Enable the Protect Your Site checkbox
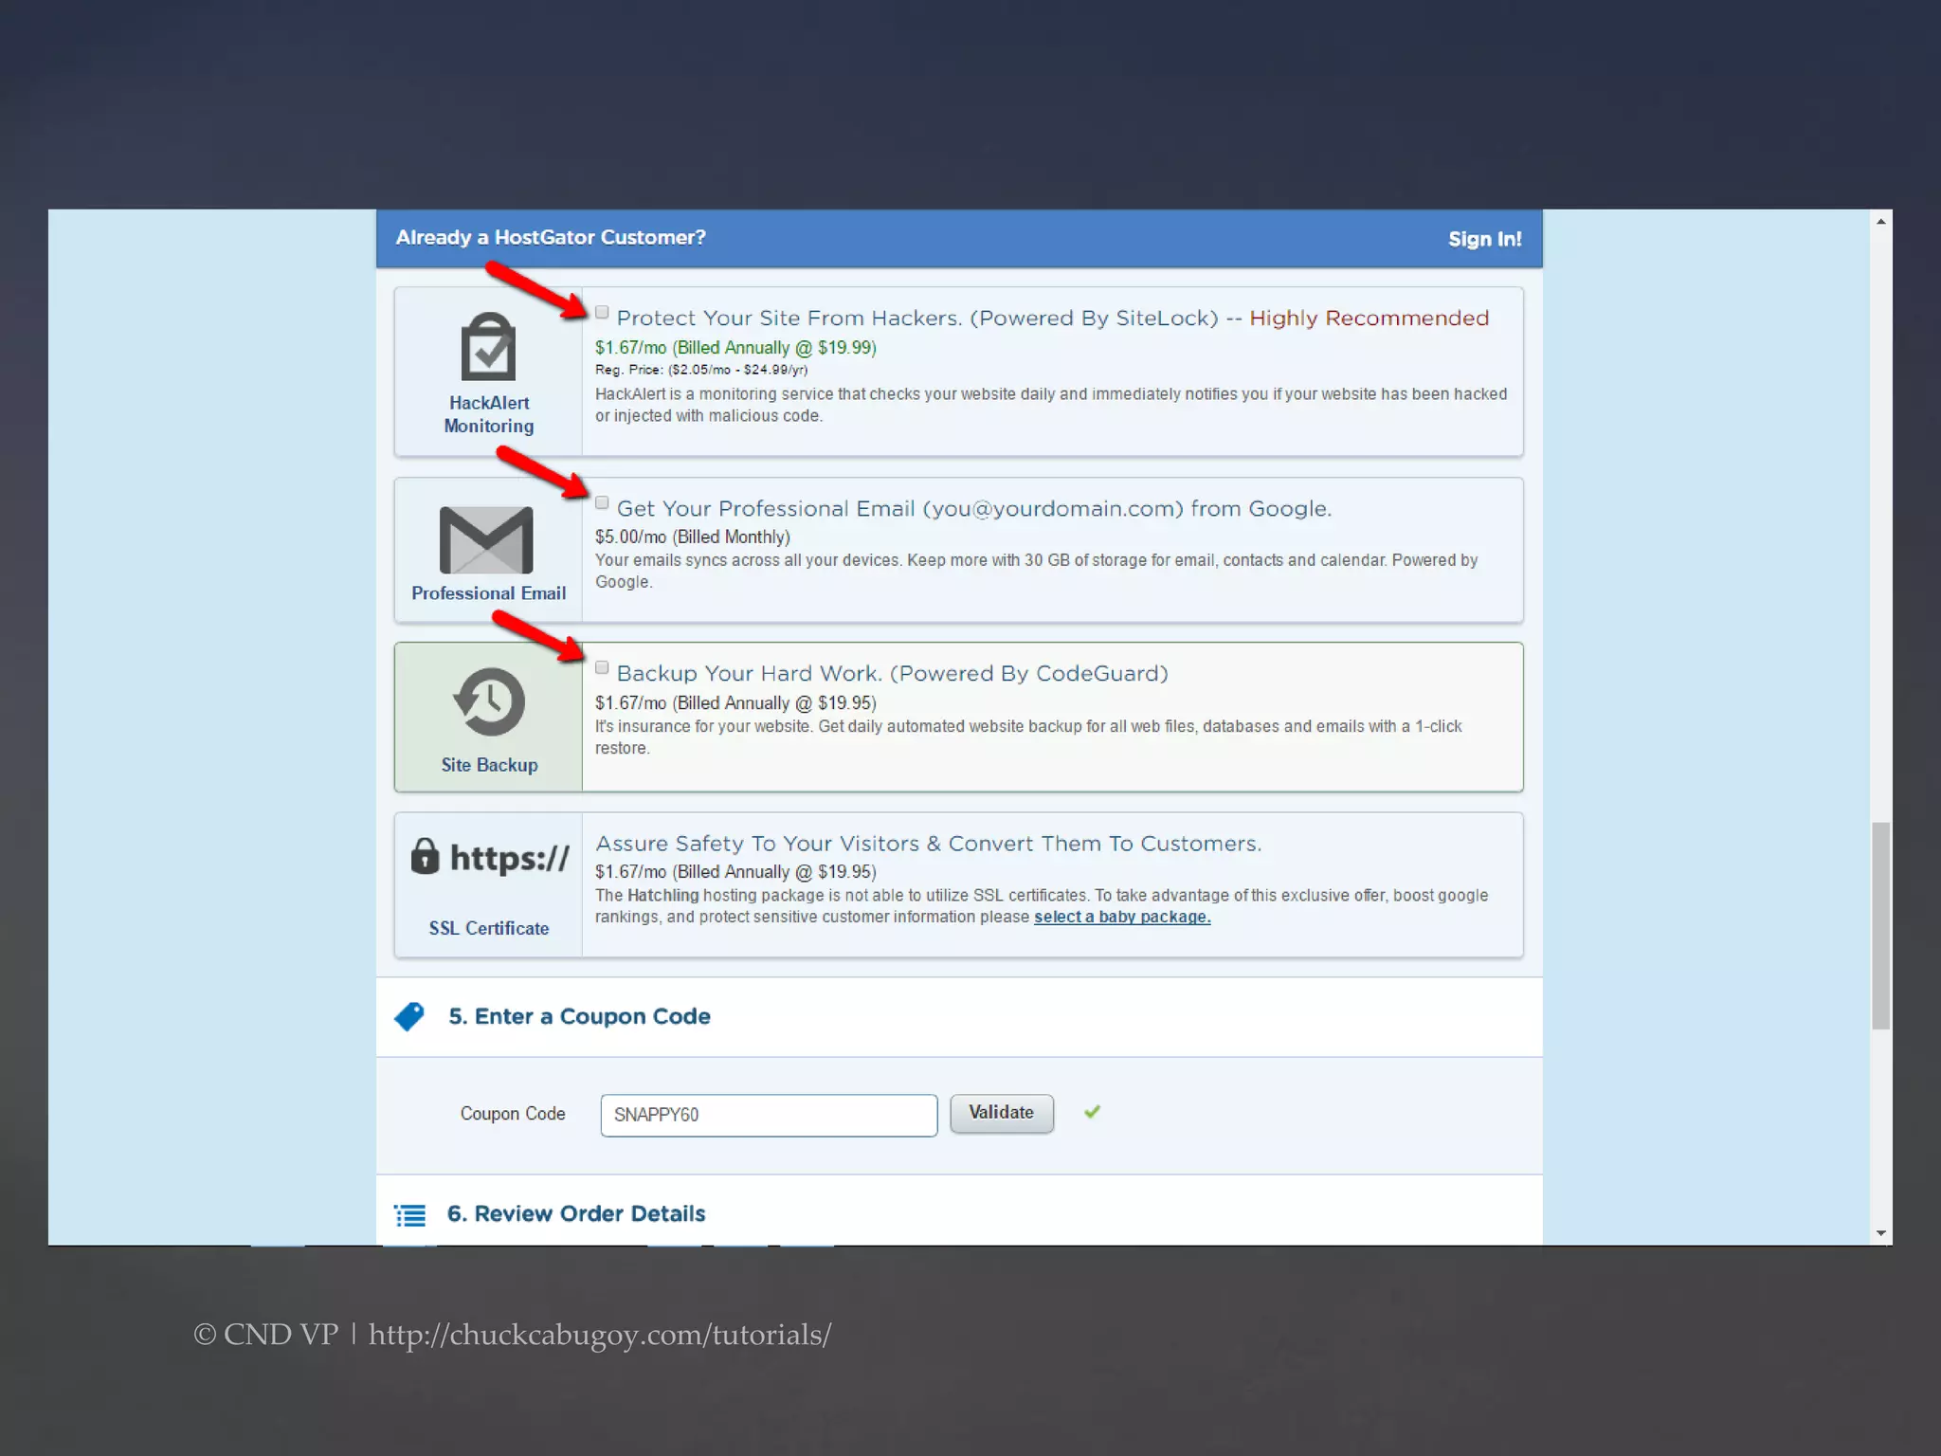This screenshot has width=1941, height=1456. tap(602, 313)
